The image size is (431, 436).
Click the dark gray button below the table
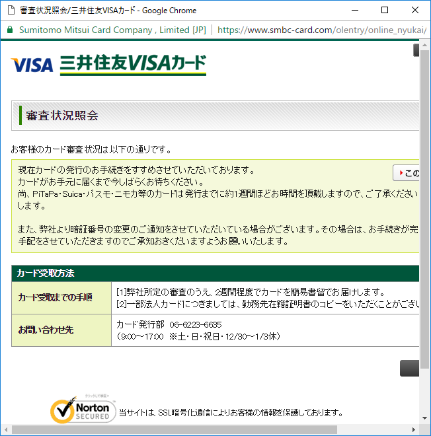(410, 368)
